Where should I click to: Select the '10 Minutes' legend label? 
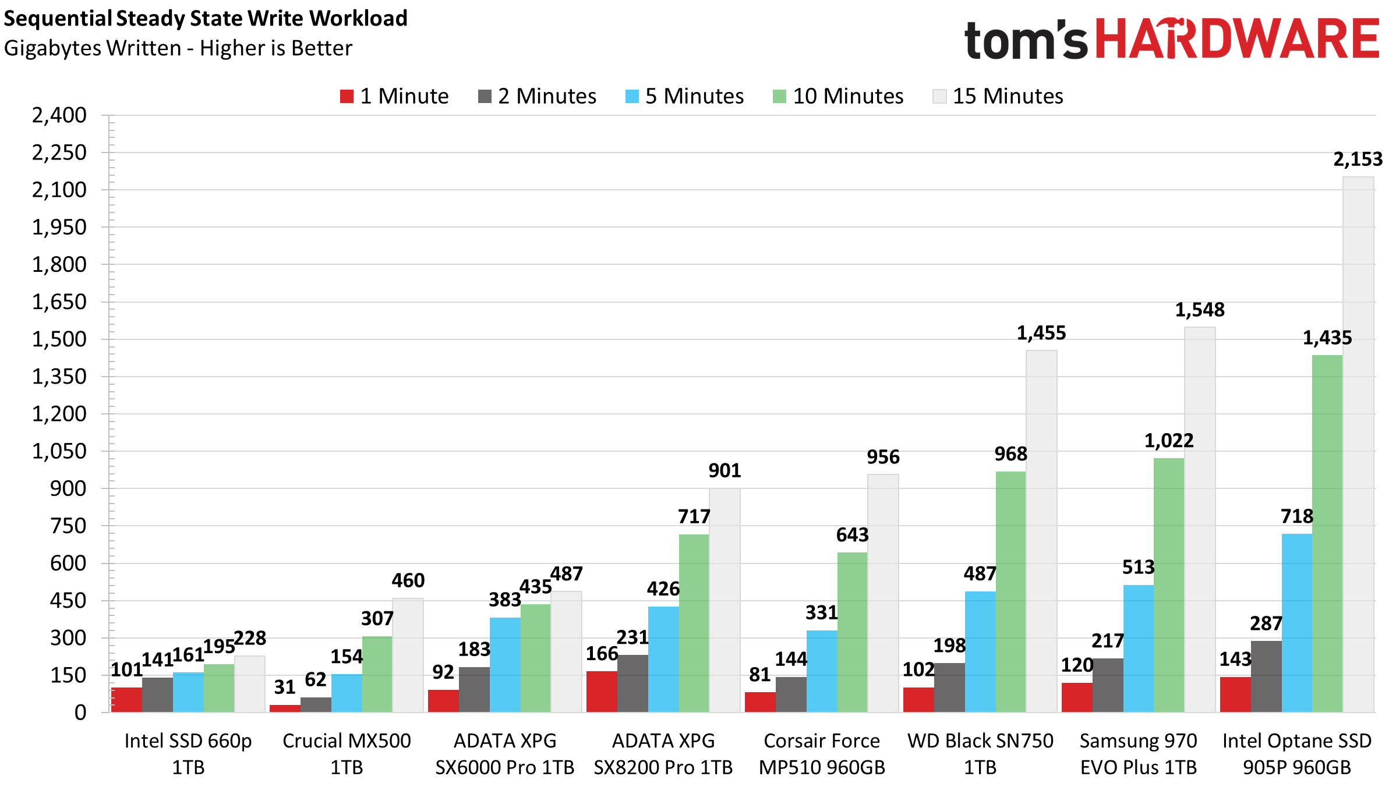(848, 96)
